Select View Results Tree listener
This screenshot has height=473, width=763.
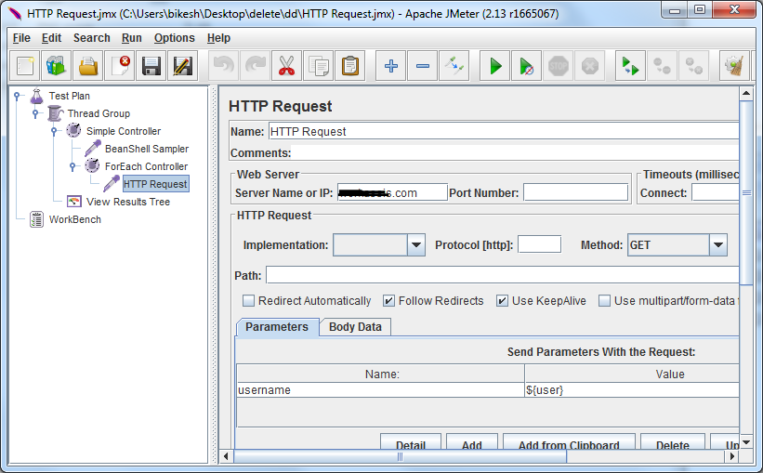tap(128, 202)
